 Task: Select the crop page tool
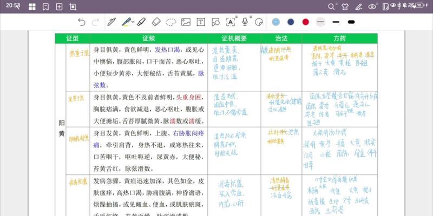[x=73, y=7]
